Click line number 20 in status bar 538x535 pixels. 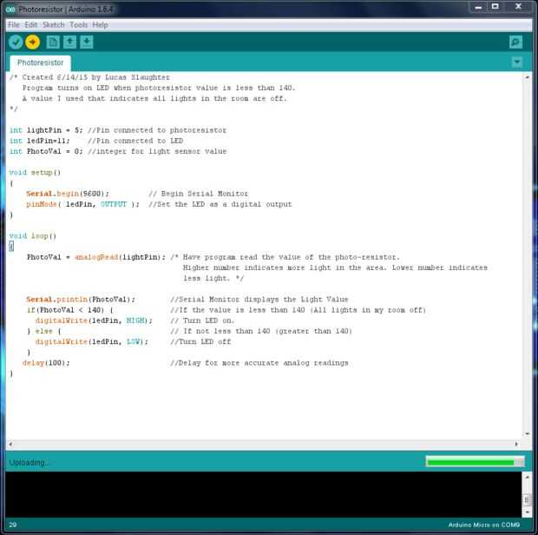tap(13, 525)
